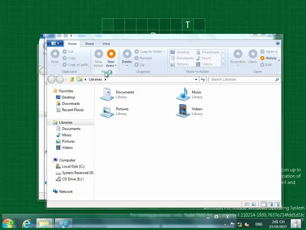The image size is (306, 230).
Task: Refresh the Libraries view
Action: pos(203,79)
